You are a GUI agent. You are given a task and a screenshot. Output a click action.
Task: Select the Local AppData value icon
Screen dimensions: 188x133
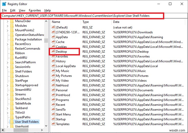pyautogui.click(x=53, y=66)
